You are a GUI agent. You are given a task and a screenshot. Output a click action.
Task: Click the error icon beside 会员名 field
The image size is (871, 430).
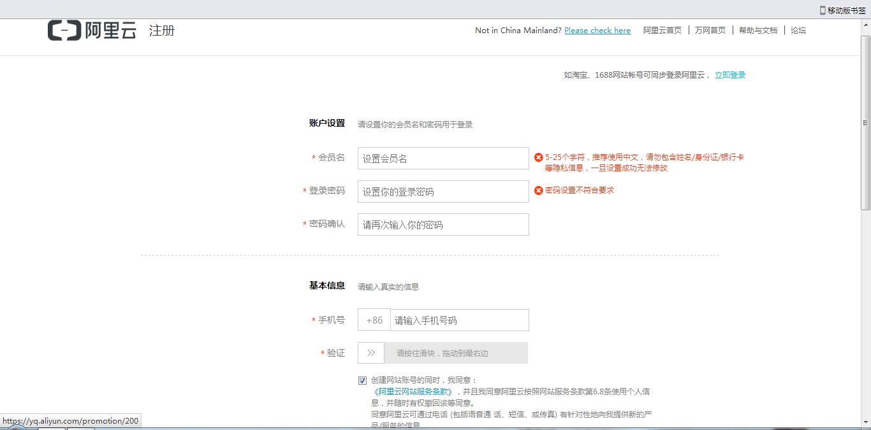click(538, 157)
